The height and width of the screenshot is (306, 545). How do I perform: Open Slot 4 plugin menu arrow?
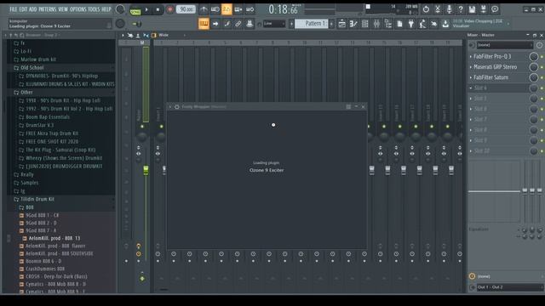tap(471, 88)
